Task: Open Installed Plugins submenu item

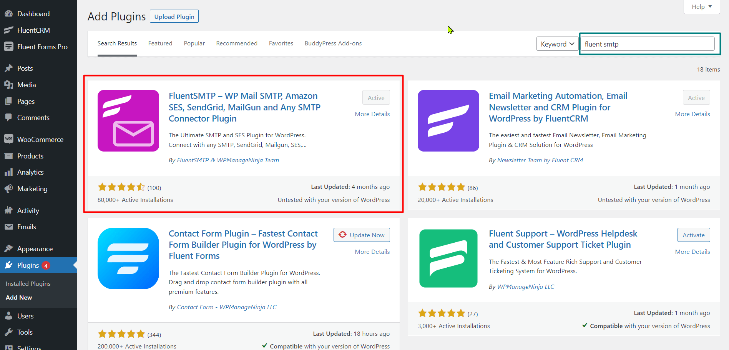Action: (28, 284)
